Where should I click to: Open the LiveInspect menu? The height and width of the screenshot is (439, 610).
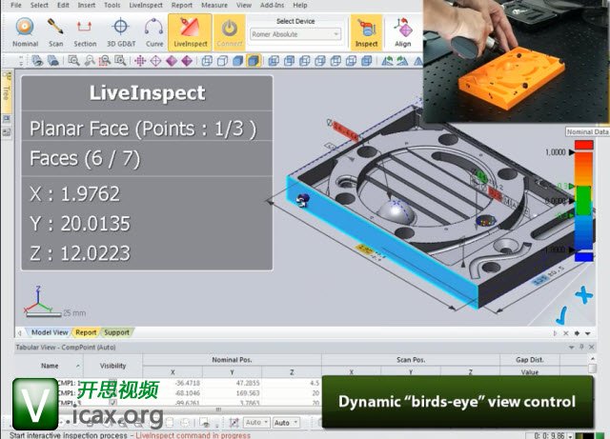click(x=146, y=5)
